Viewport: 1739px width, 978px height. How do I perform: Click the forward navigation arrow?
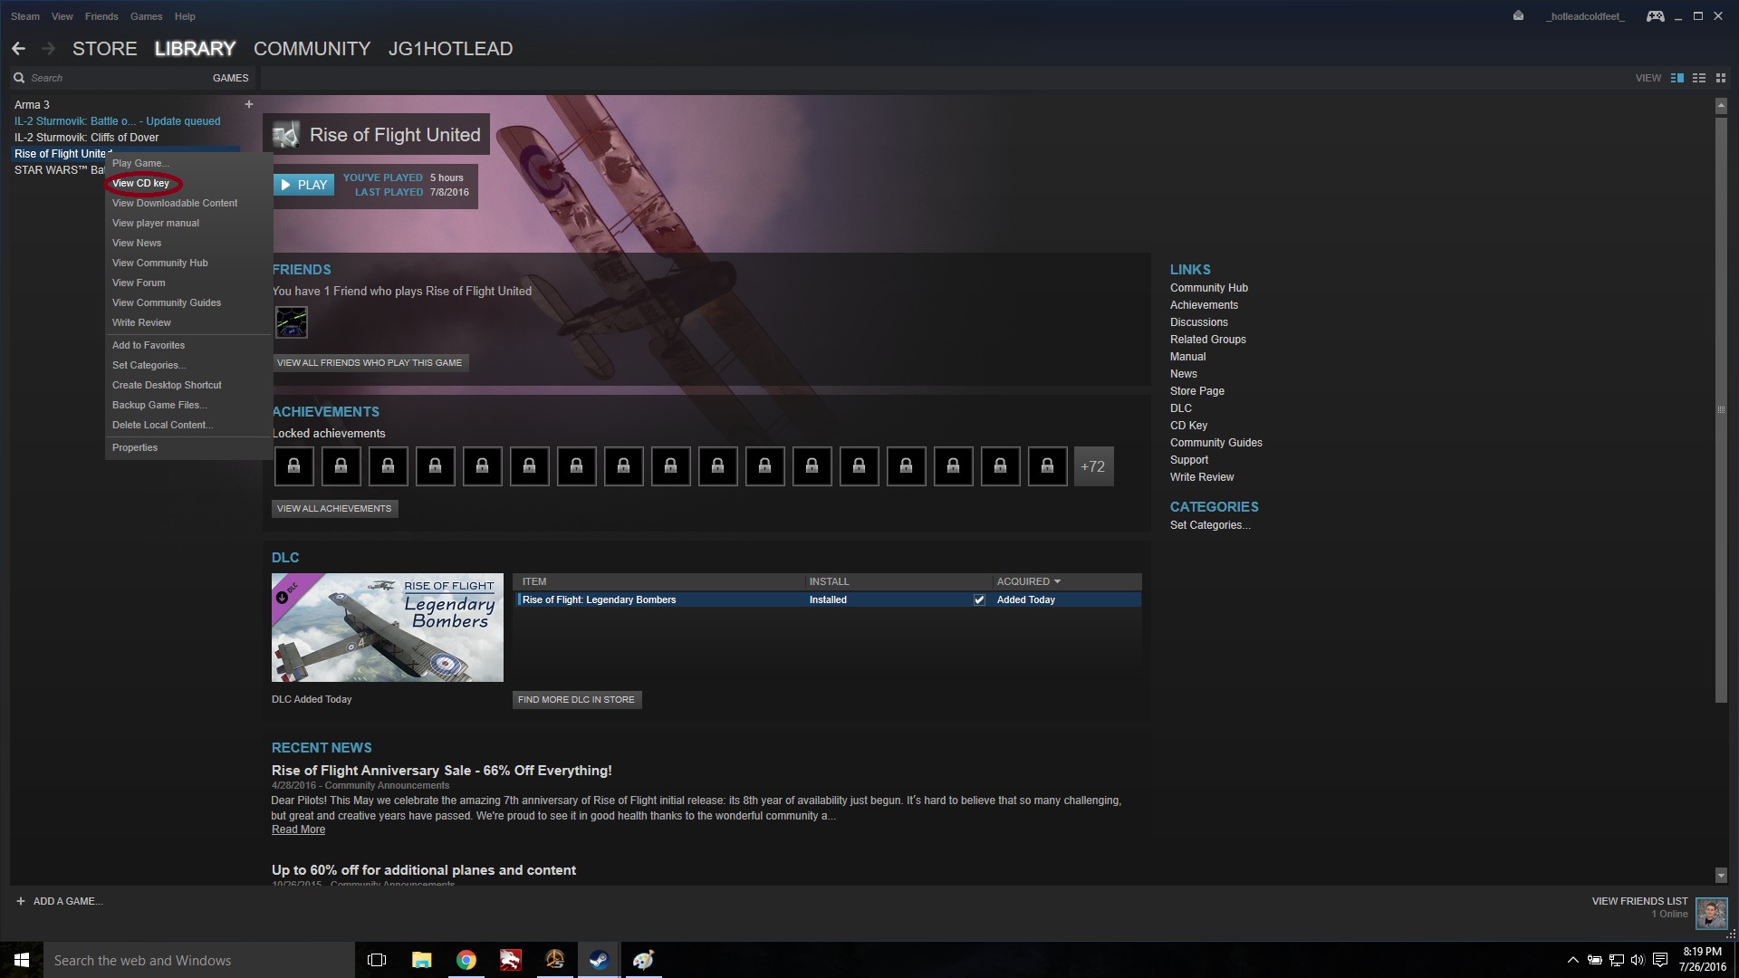tap(46, 48)
